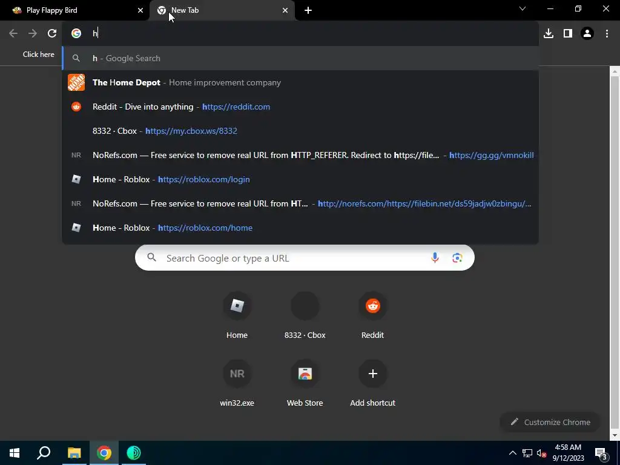
Task: Open the Chrome profile avatar
Action: point(587,34)
